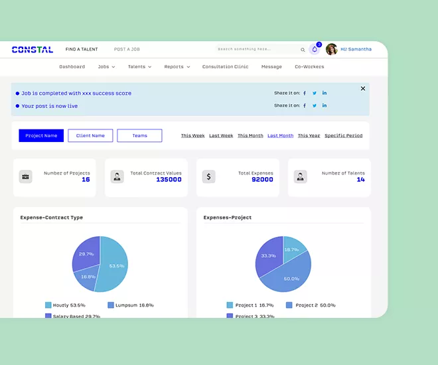This screenshot has height=365, width=438.
Task: Switch to the Client Name filter
Action: [90, 135]
